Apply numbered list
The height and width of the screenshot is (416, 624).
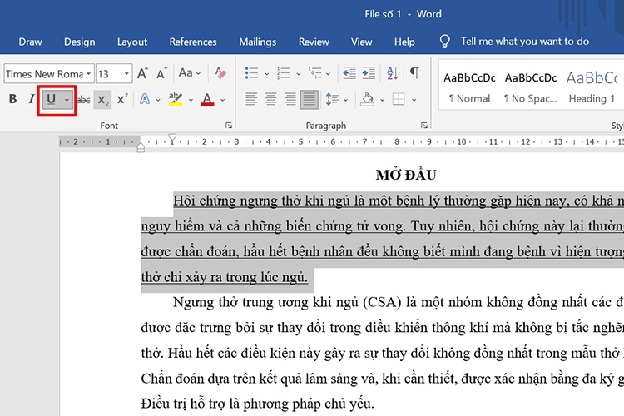pos(284,73)
